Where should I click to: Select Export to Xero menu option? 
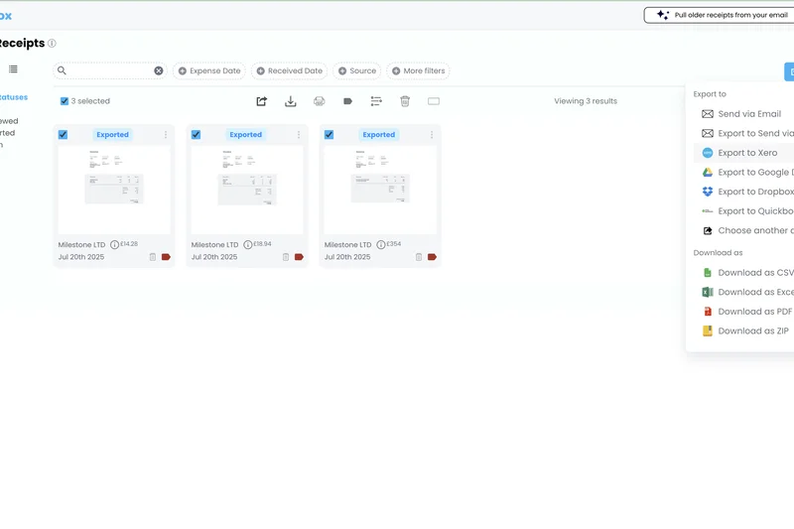click(x=746, y=153)
